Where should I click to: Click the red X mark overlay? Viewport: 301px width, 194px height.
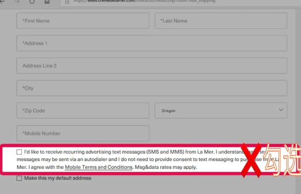(251, 160)
